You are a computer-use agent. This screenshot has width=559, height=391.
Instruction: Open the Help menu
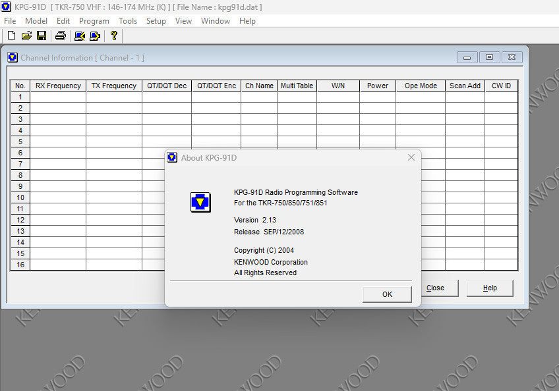tap(247, 21)
